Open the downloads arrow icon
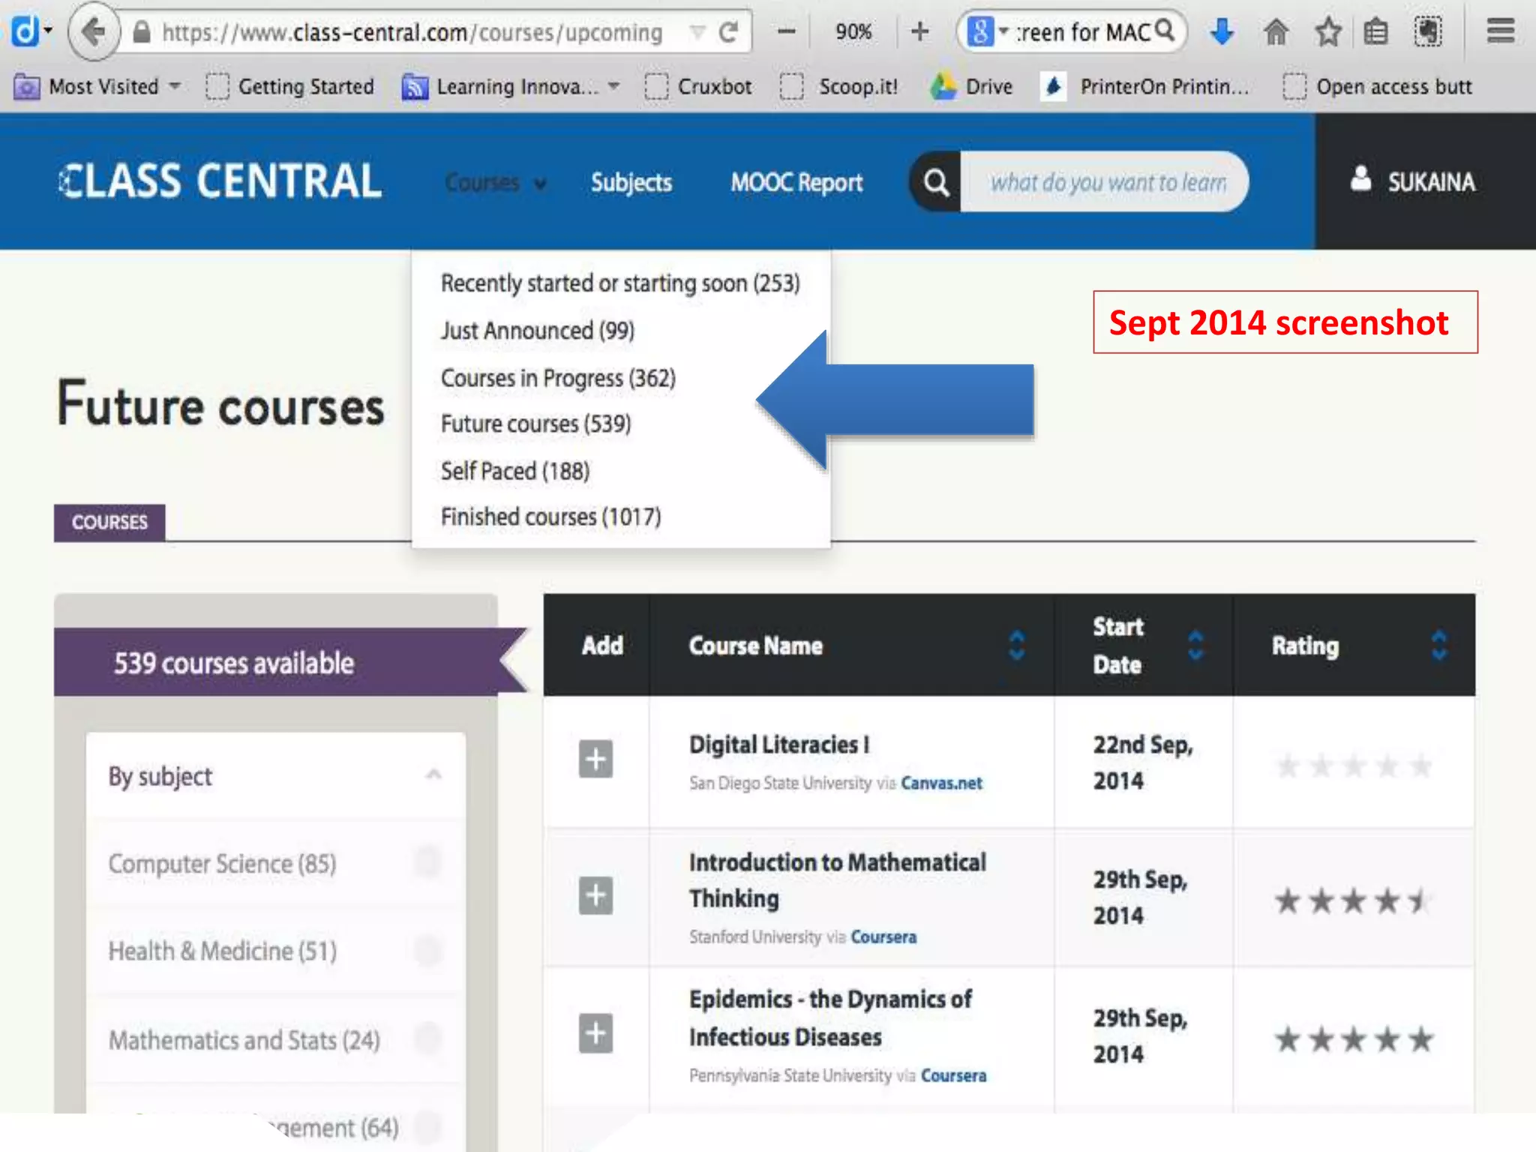Screen dimensions: 1536x1152 pyautogui.click(x=1222, y=32)
